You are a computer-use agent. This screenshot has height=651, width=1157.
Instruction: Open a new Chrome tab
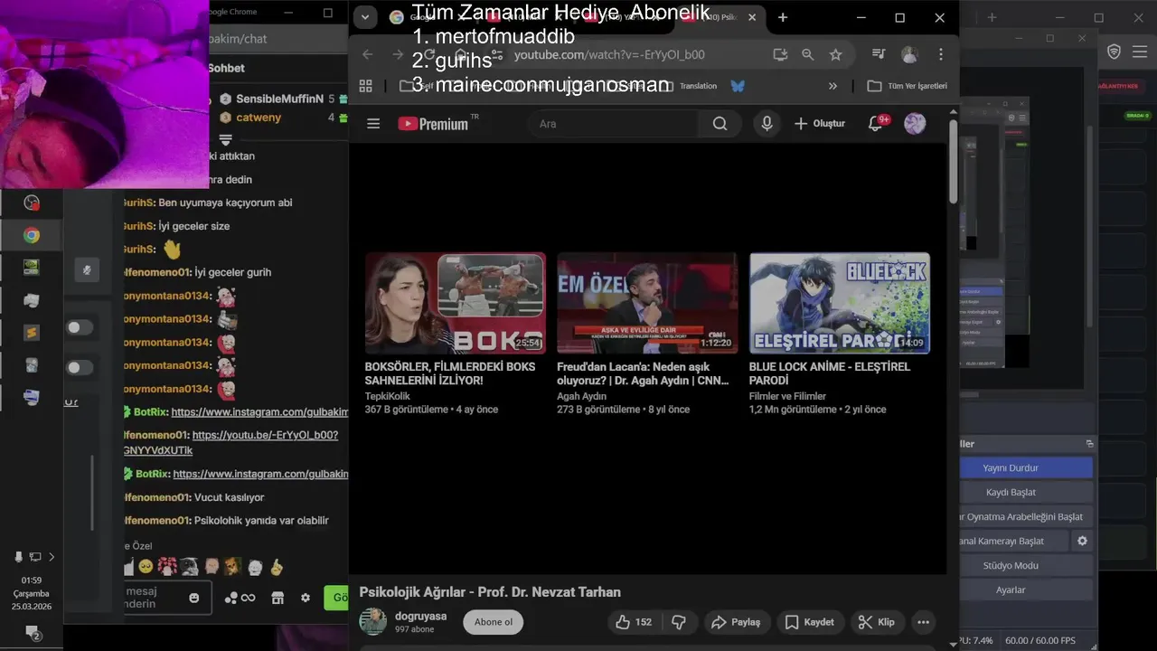tap(783, 17)
